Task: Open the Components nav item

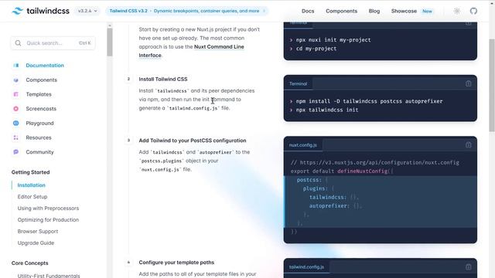Action: pyautogui.click(x=341, y=11)
